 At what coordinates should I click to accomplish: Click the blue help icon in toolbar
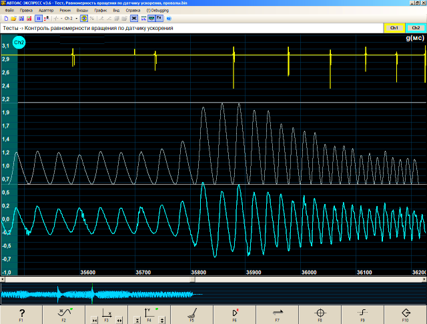point(169,19)
